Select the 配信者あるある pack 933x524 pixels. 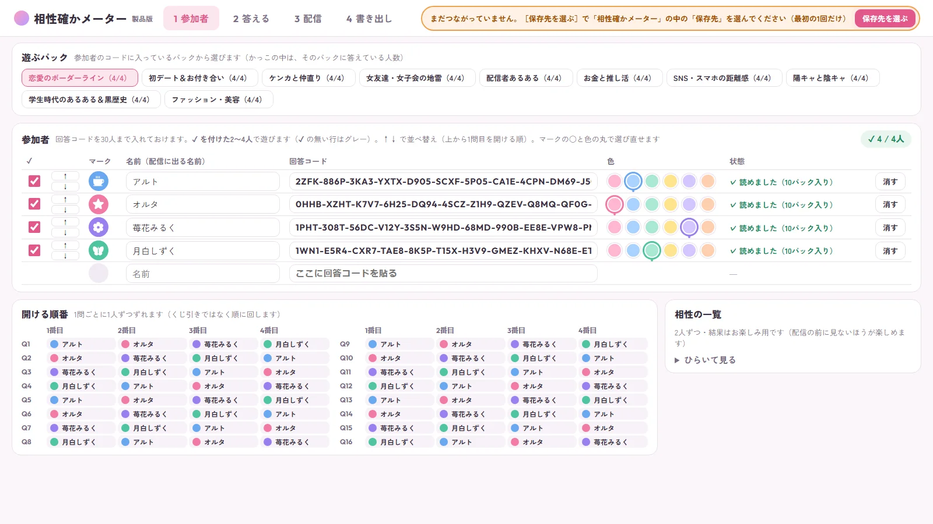point(526,78)
